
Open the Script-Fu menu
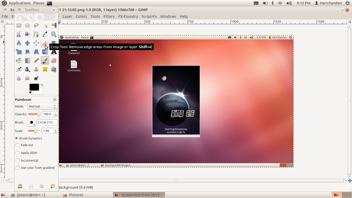149,16
